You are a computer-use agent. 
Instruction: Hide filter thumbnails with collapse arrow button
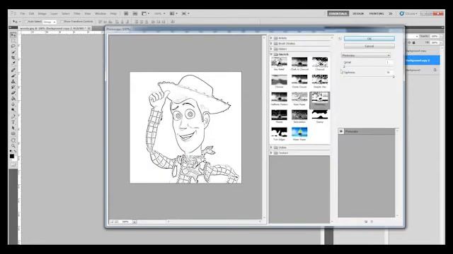click(340, 39)
